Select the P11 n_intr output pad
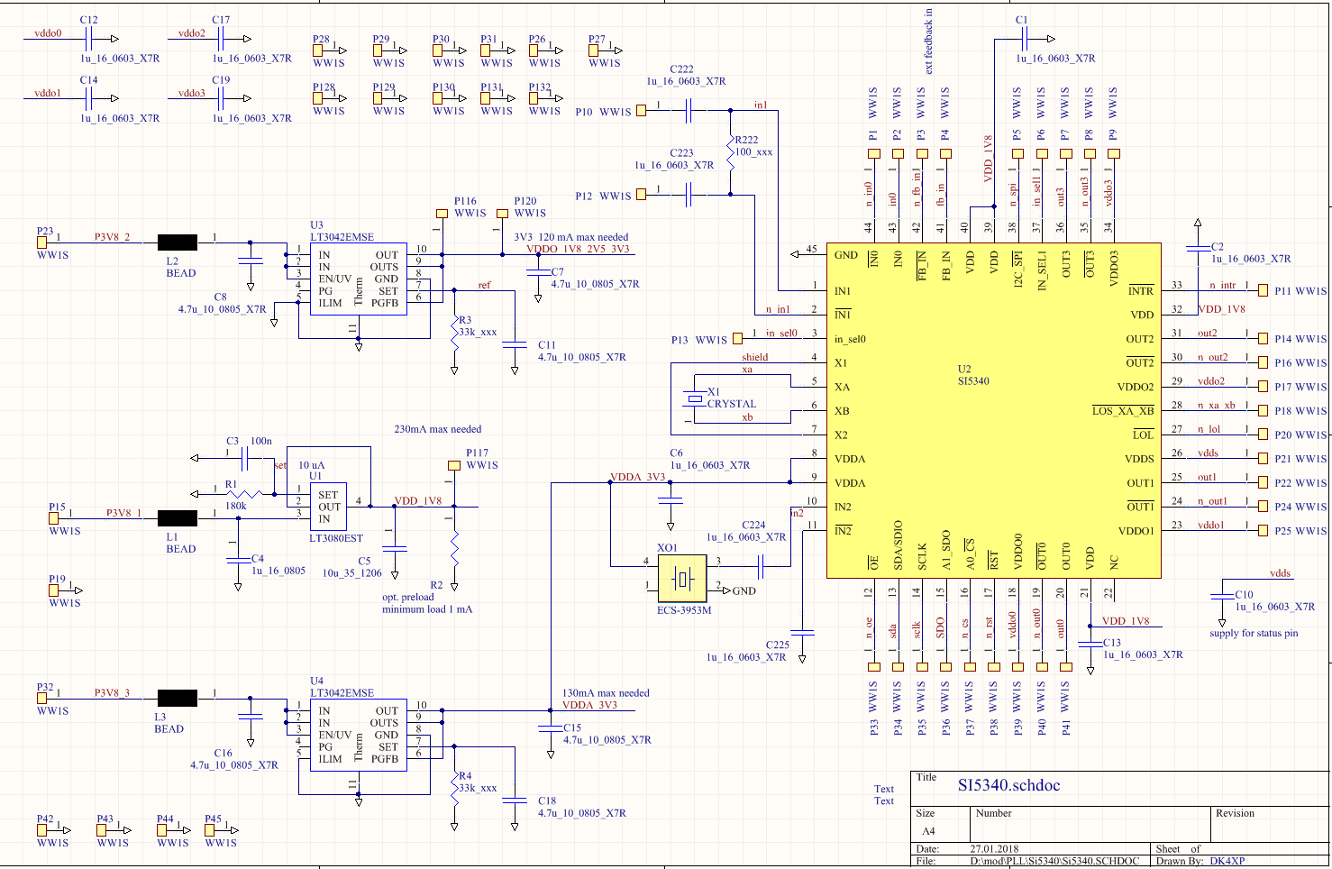The width and height of the screenshot is (1332, 869). click(1262, 290)
